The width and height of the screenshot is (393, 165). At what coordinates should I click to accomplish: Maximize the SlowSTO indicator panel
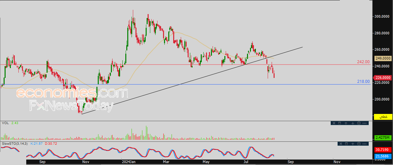[x=346, y=144]
